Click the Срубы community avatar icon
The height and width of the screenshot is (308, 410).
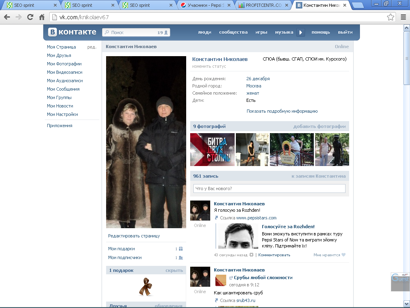(221, 280)
